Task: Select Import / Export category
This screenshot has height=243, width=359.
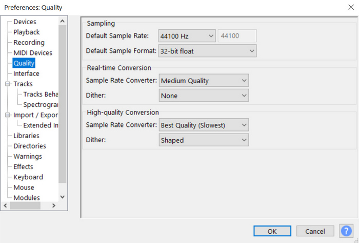Action: [x=35, y=115]
